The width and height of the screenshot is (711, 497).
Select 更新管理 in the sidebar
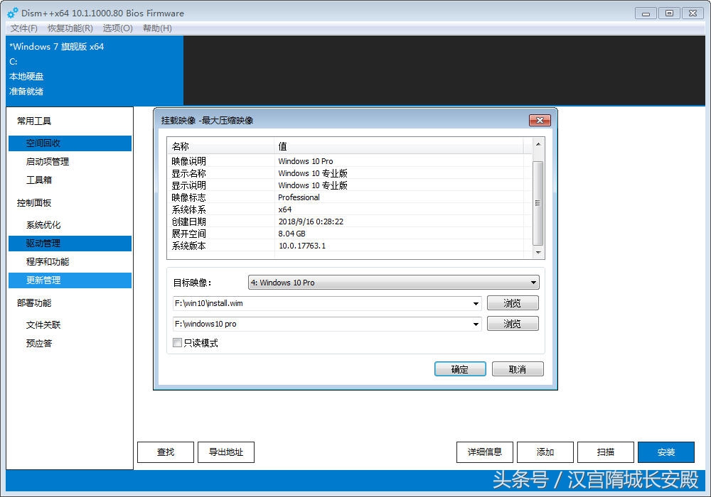pos(70,280)
